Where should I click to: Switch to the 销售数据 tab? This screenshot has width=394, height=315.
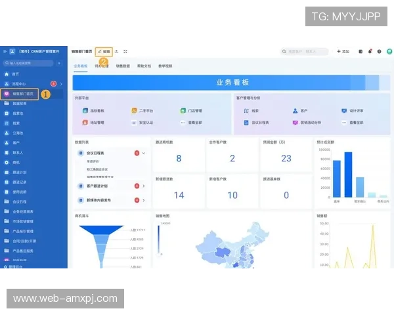tap(123, 66)
